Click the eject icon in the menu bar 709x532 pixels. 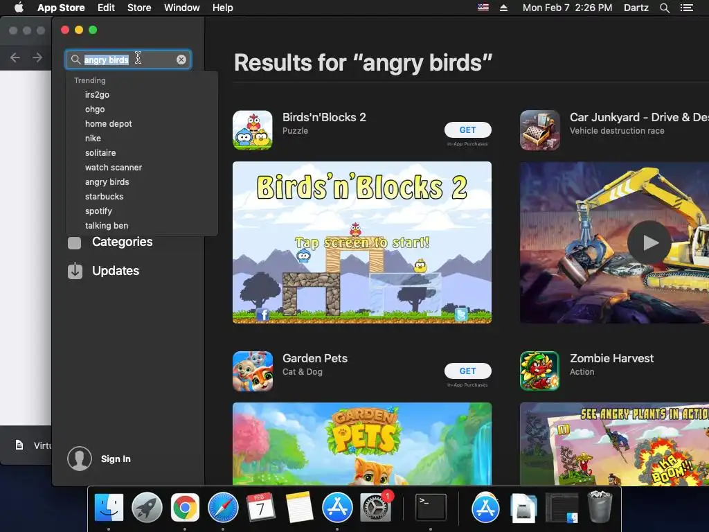[x=504, y=8]
